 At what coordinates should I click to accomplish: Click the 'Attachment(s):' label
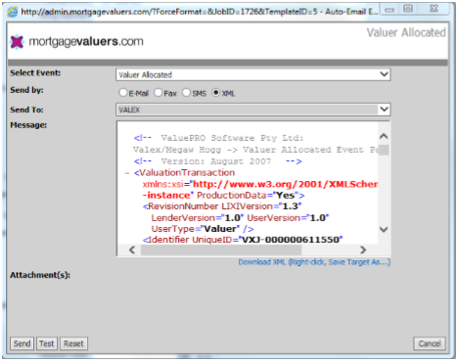pos(40,275)
